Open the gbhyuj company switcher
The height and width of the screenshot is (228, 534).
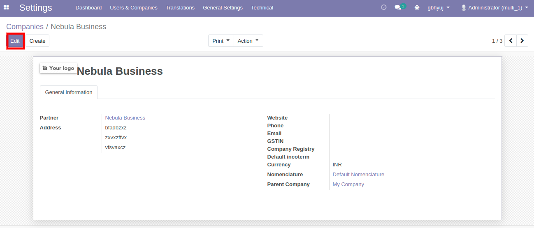click(439, 7)
